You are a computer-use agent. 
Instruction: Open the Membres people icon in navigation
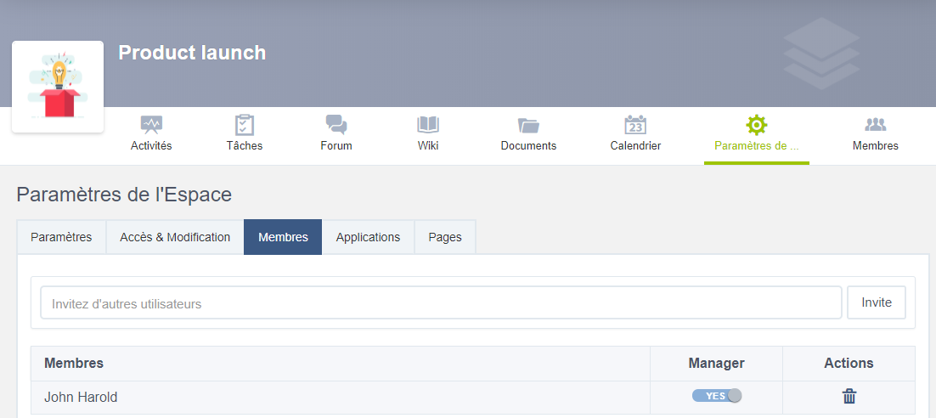[875, 126]
